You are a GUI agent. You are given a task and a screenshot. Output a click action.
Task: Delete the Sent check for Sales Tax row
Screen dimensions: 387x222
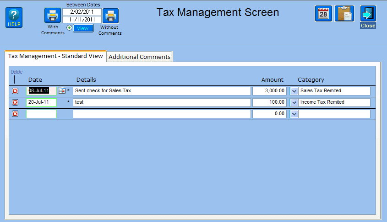[15, 91]
